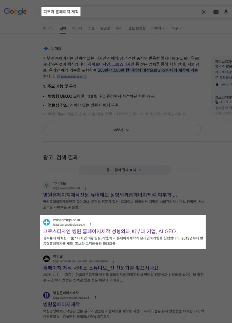Viewport: 232px width, 323px height.
Task: Click the 크로스디자인 source card on right
Action: tap(223, 105)
